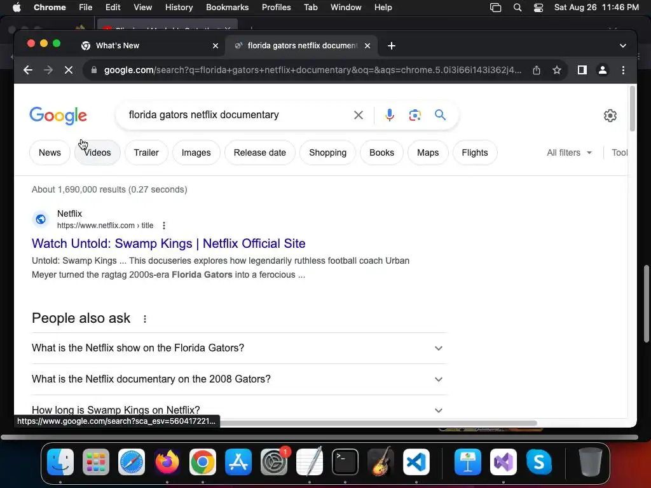Start a search by voice
The image size is (651, 488).
point(390,115)
